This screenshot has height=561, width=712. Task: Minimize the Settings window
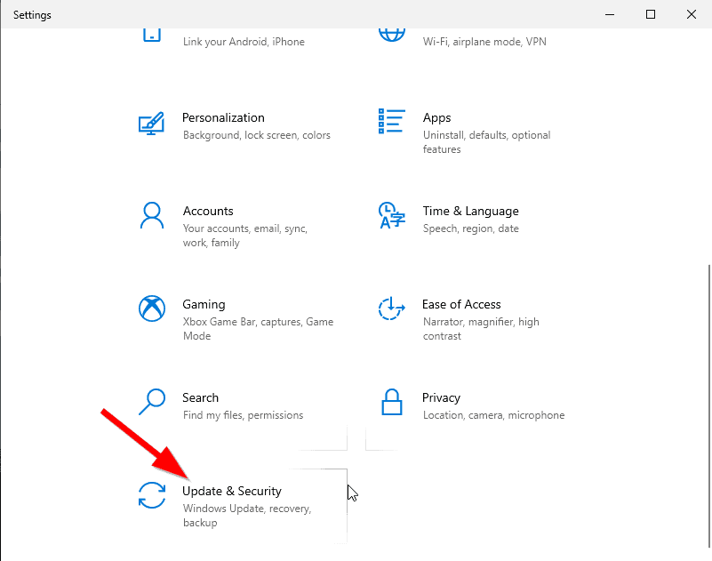coord(610,14)
